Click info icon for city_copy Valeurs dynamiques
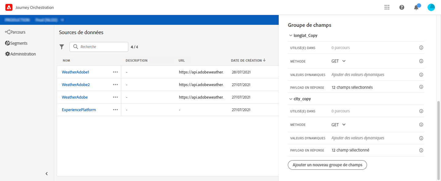The image size is (441, 181). click(x=421, y=138)
